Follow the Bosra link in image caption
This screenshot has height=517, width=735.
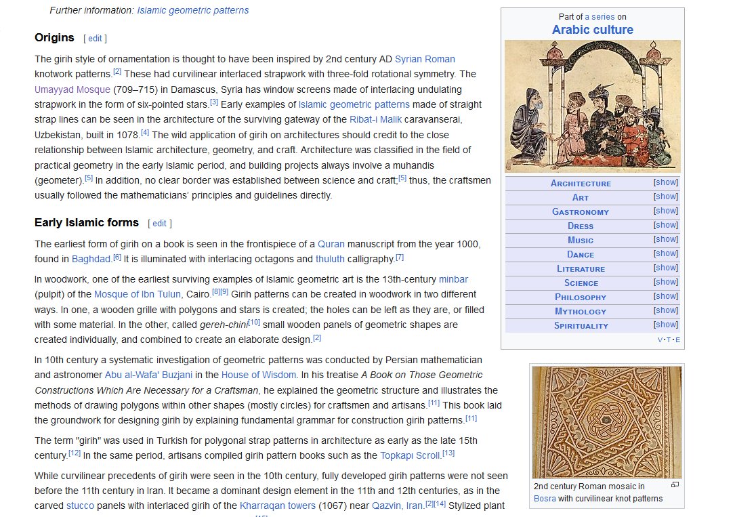click(x=545, y=499)
